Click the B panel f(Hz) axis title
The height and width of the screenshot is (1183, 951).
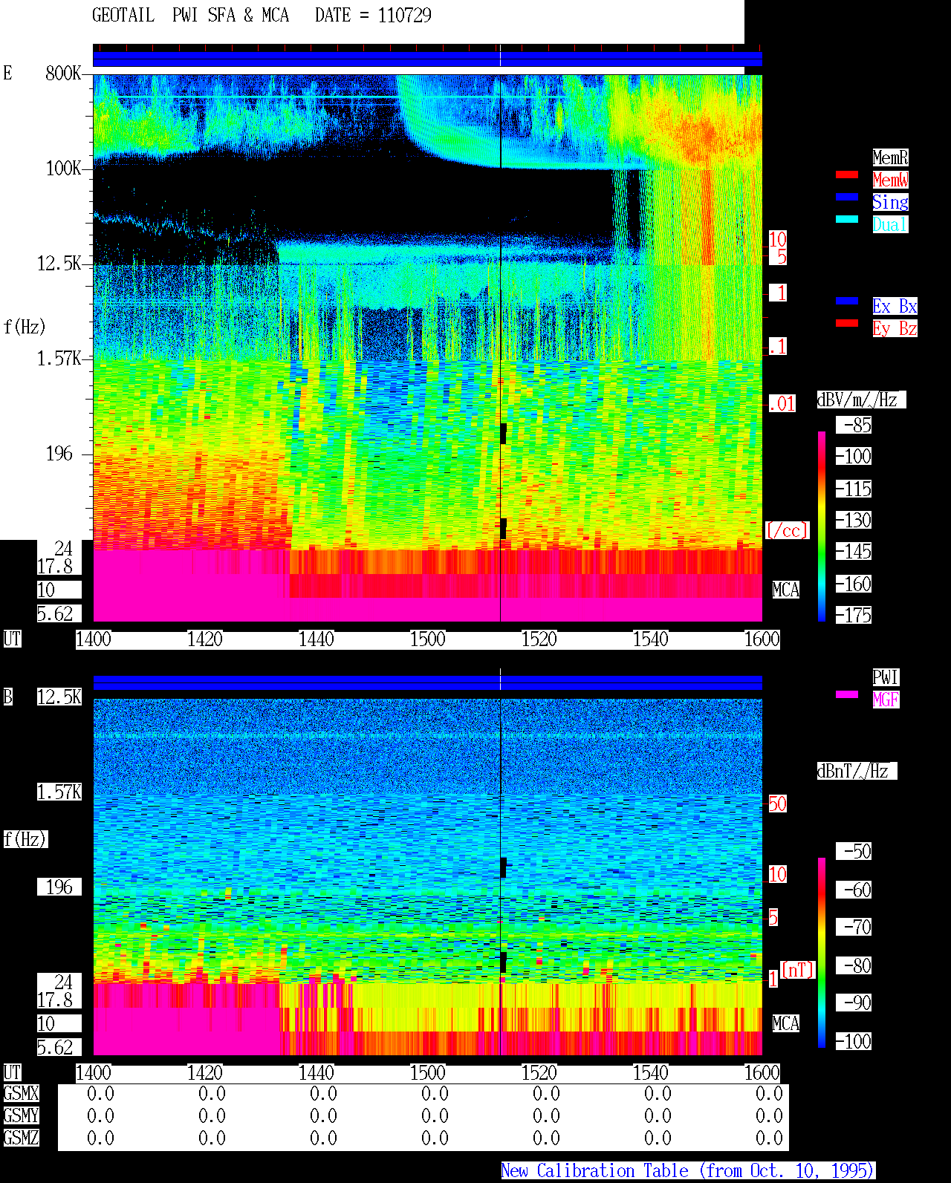[x=25, y=839]
